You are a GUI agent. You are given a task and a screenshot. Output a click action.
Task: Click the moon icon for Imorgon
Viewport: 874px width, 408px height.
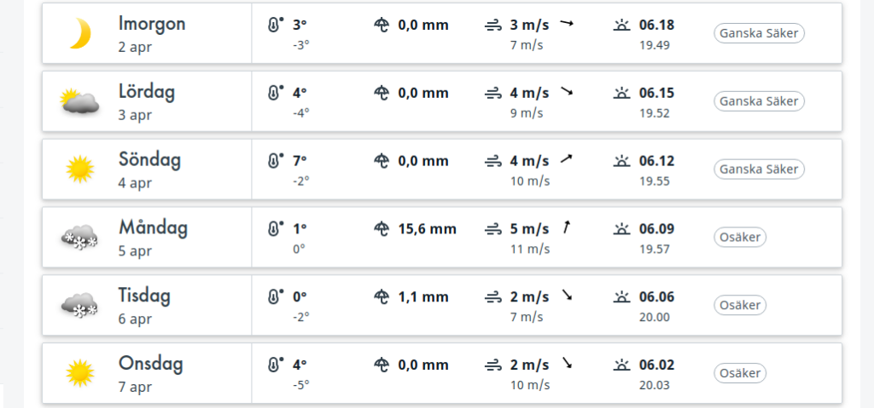tap(80, 33)
